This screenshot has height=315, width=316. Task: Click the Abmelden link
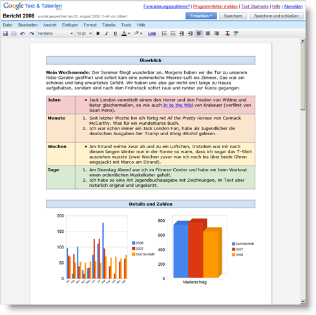(293, 6)
